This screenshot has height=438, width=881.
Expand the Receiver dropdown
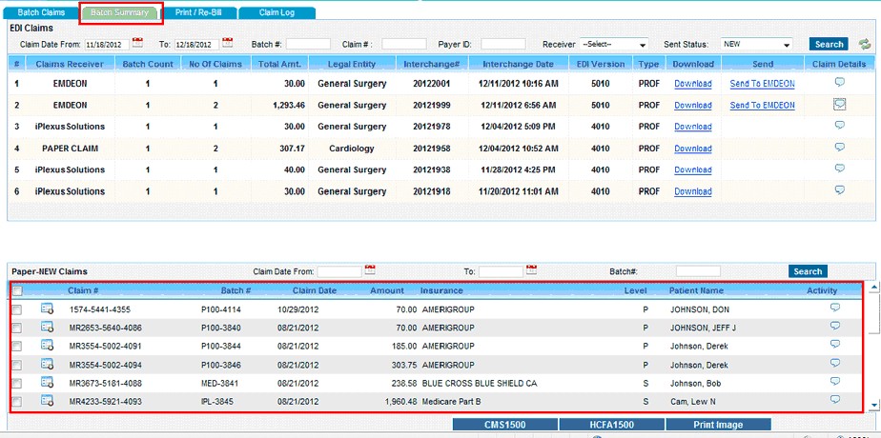[x=642, y=44]
